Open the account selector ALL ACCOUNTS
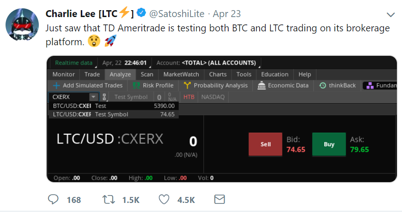 point(219,63)
